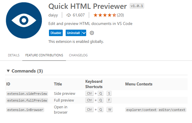
Task: Uninstall the Quick HTML Previewer extension
Action: coord(74,33)
